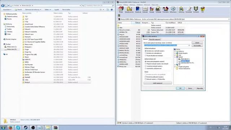Expand Domácí skupina node in the dialog tree
Screen dimensions: 231x130
[x=175, y=53]
